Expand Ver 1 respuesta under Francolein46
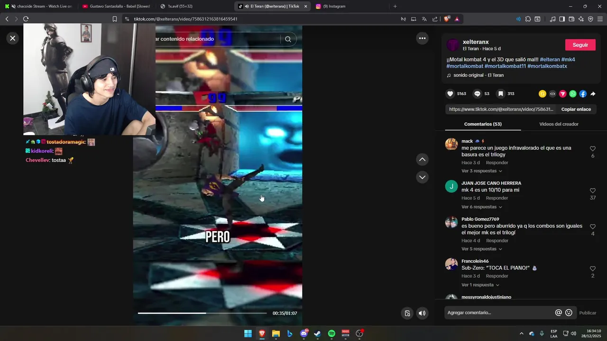This screenshot has width=607, height=341. tap(480, 285)
